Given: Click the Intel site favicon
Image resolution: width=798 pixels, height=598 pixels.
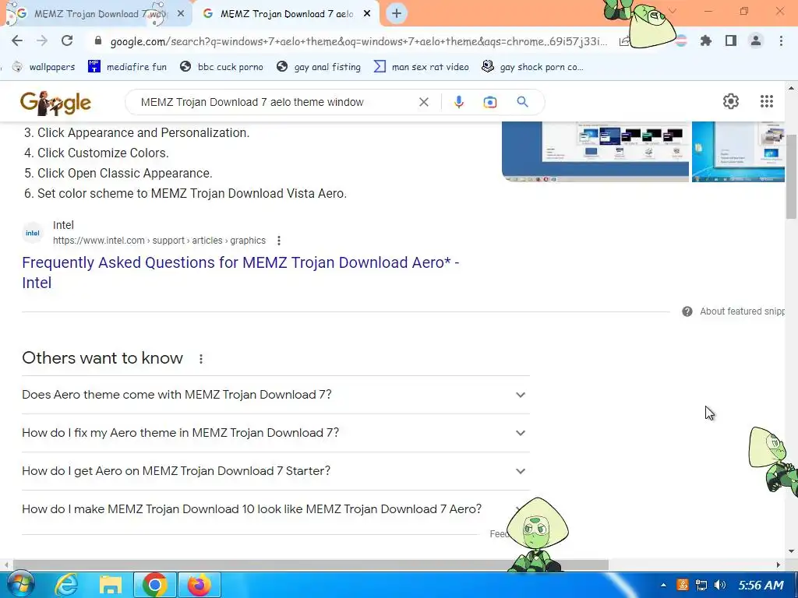Looking at the screenshot, I should click(33, 234).
